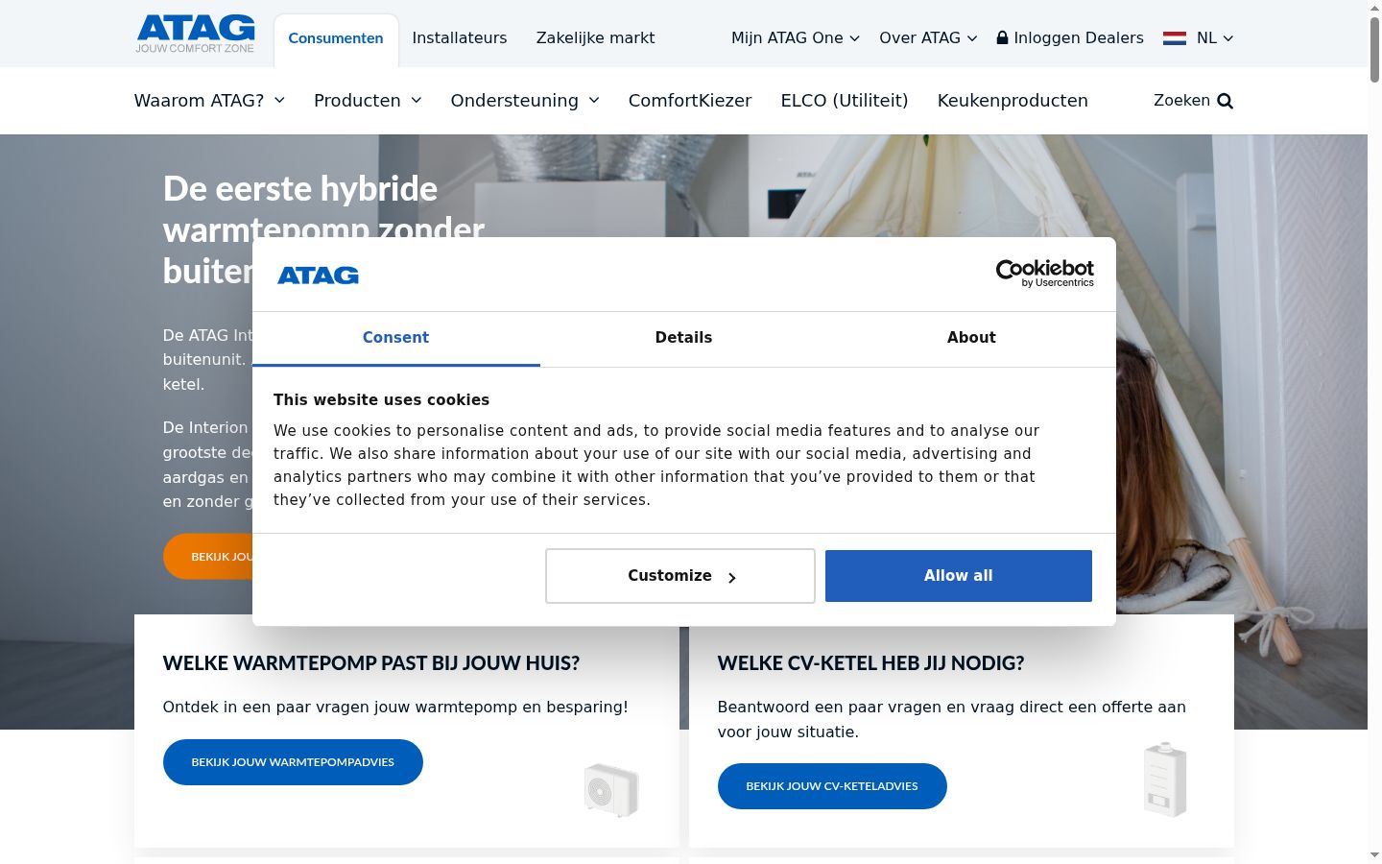Expand the Ondersteuning menu
Screen dimensions: 1382x864
(x=525, y=101)
